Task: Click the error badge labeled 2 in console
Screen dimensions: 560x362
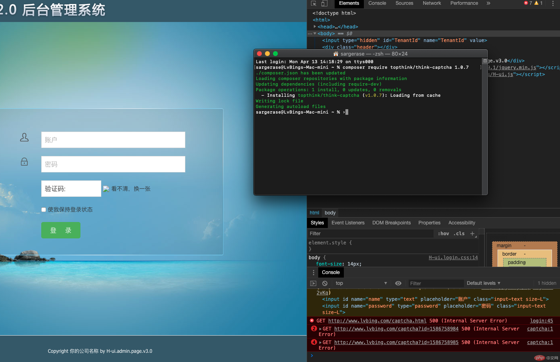Action: [x=314, y=328]
